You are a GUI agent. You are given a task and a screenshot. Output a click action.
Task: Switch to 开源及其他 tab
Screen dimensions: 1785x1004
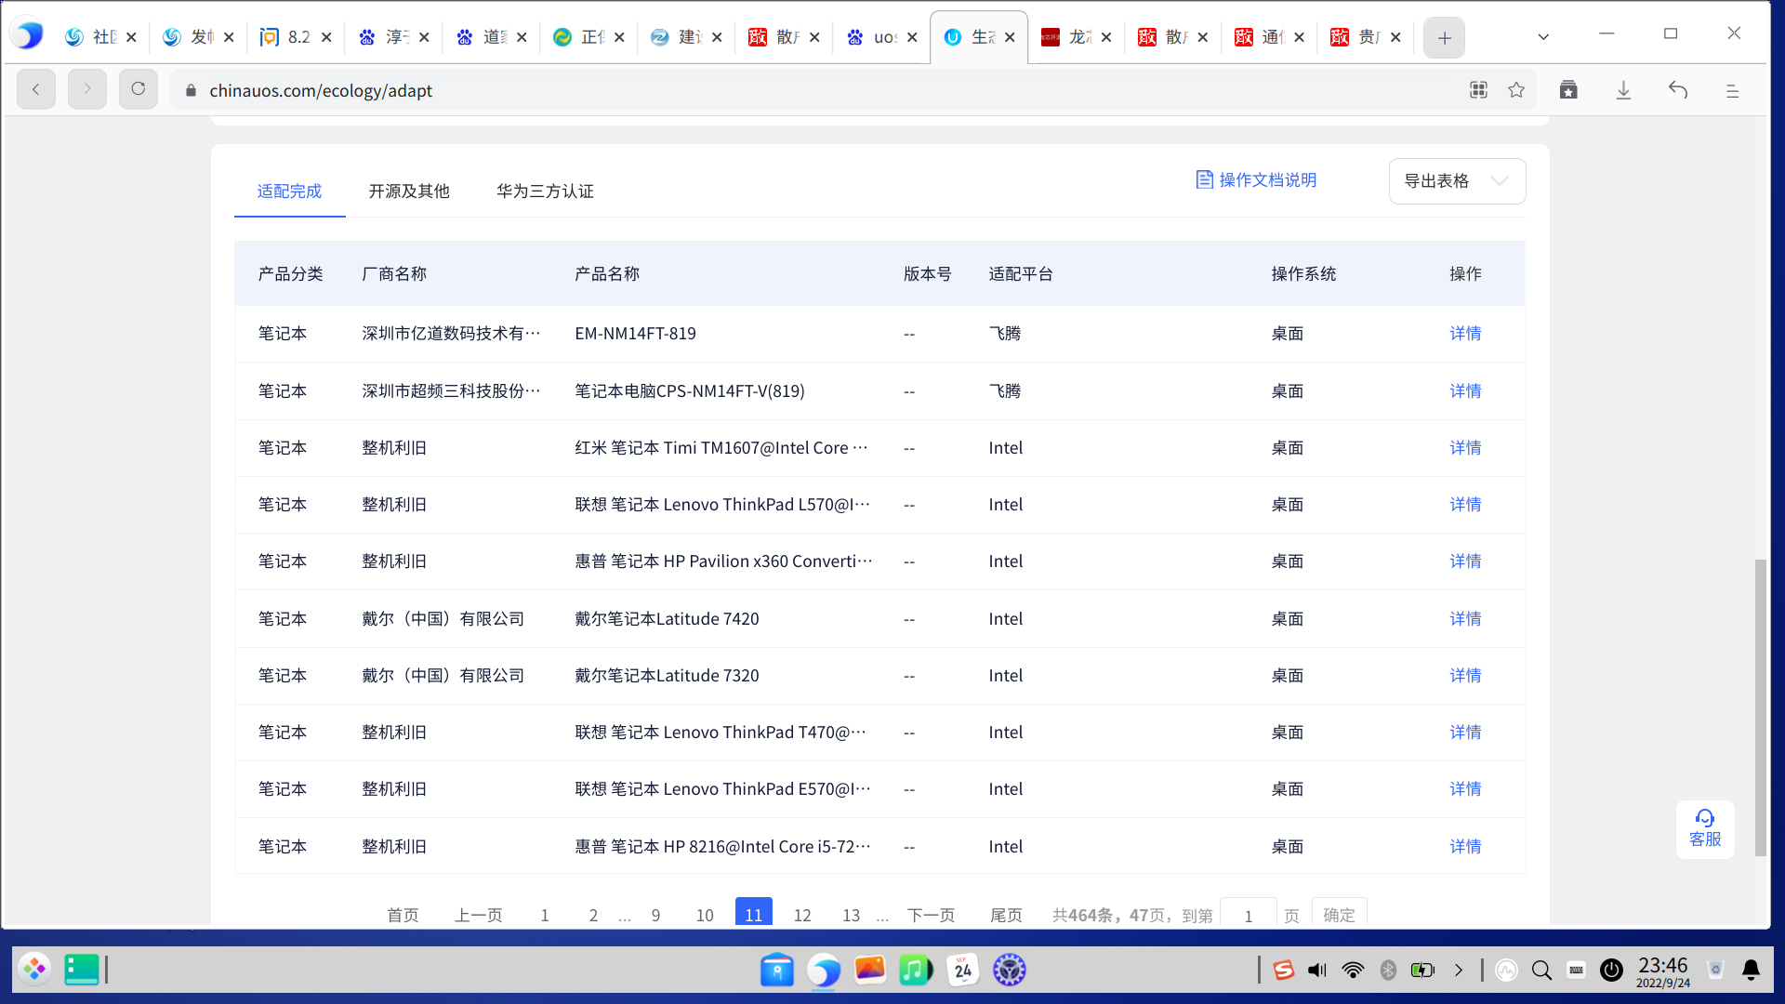pos(408,191)
